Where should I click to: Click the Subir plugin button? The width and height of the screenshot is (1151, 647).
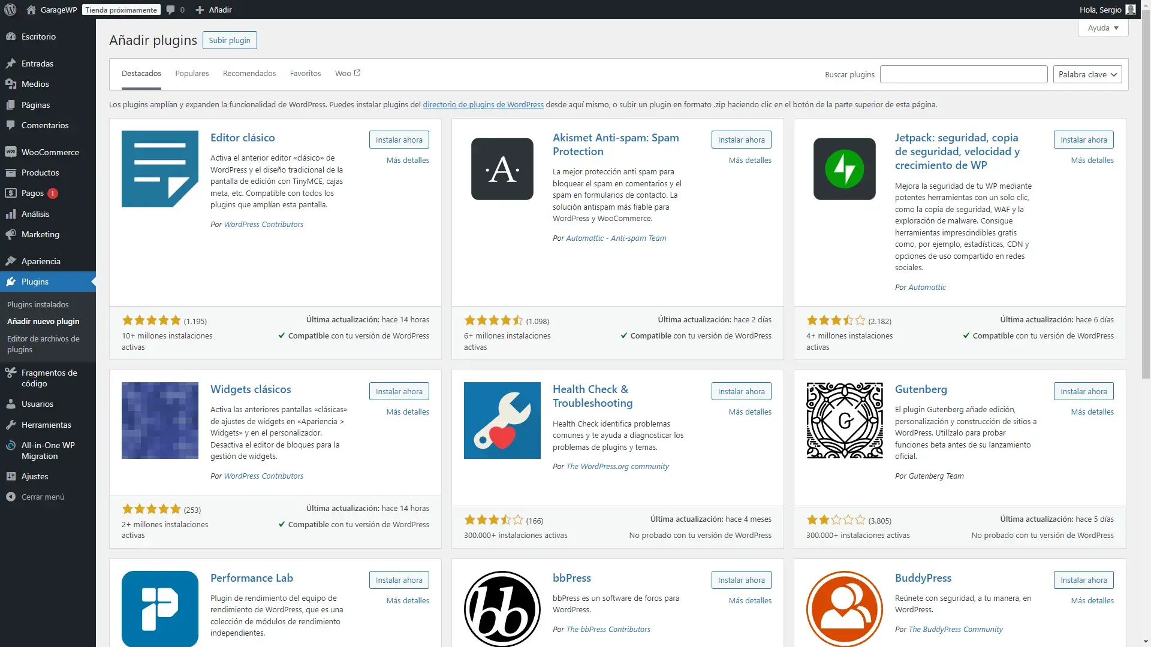pos(230,40)
